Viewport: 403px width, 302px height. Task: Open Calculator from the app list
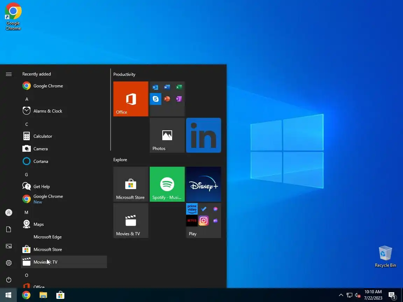point(64,136)
